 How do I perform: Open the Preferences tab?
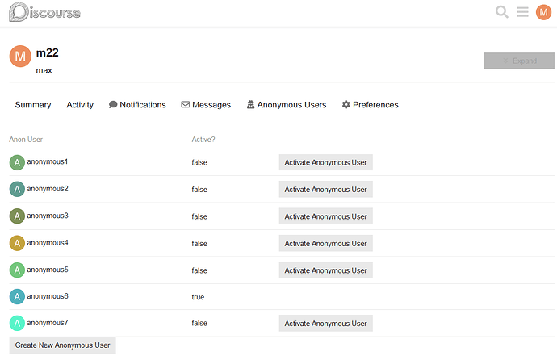pyautogui.click(x=371, y=105)
